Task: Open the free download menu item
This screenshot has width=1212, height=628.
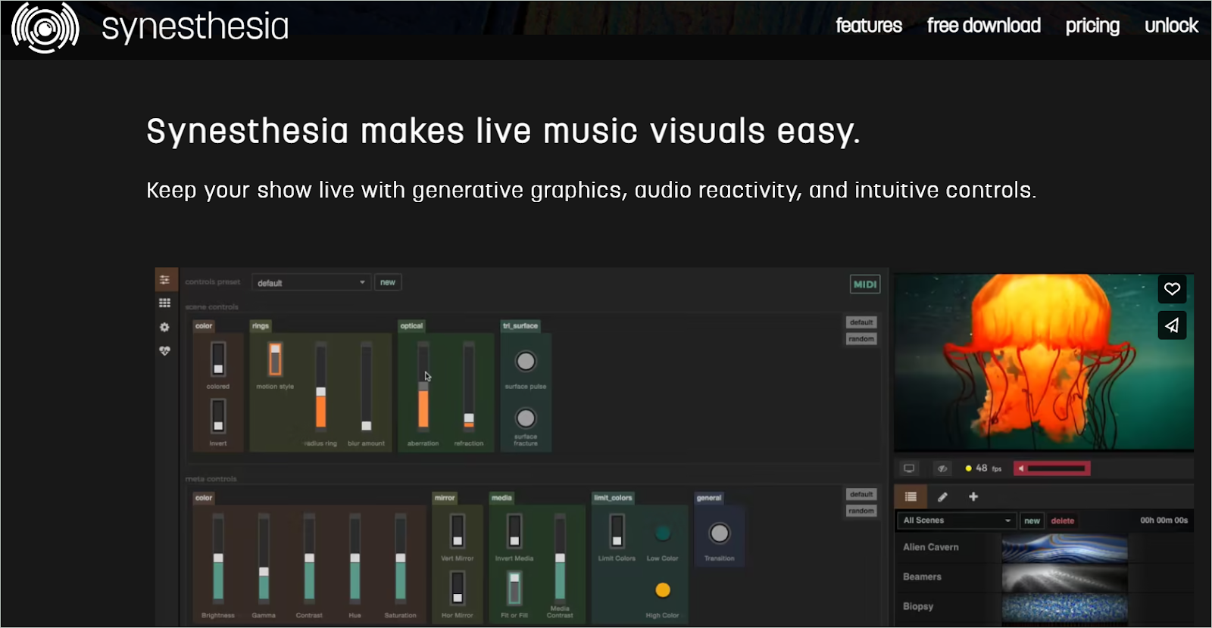Action: pos(984,26)
